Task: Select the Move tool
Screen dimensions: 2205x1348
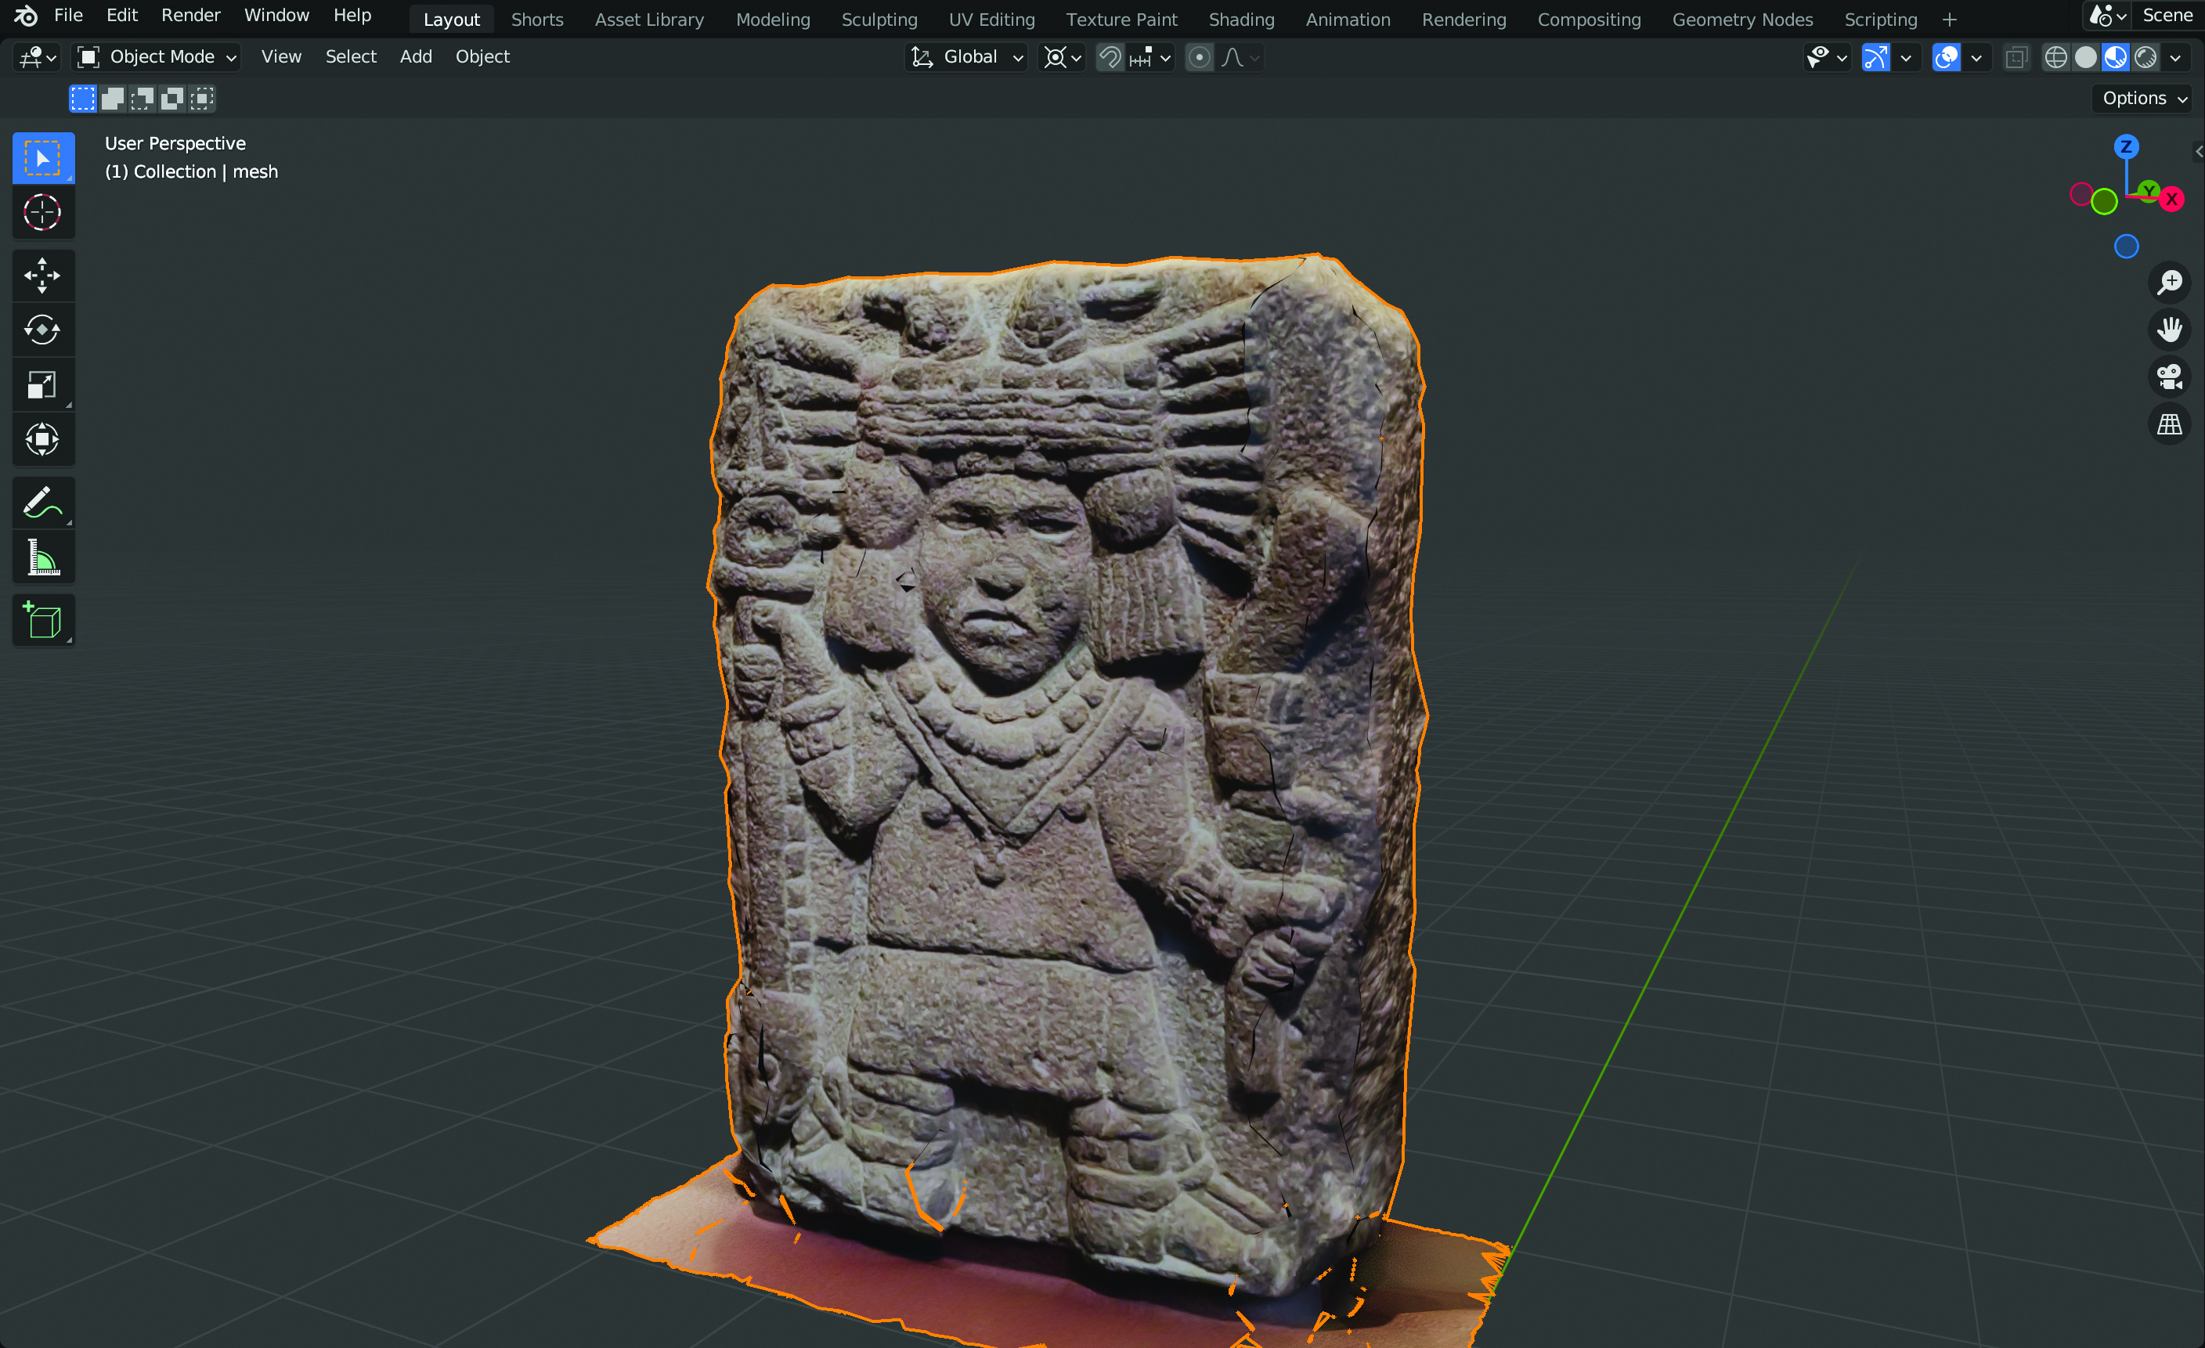Action: click(43, 276)
